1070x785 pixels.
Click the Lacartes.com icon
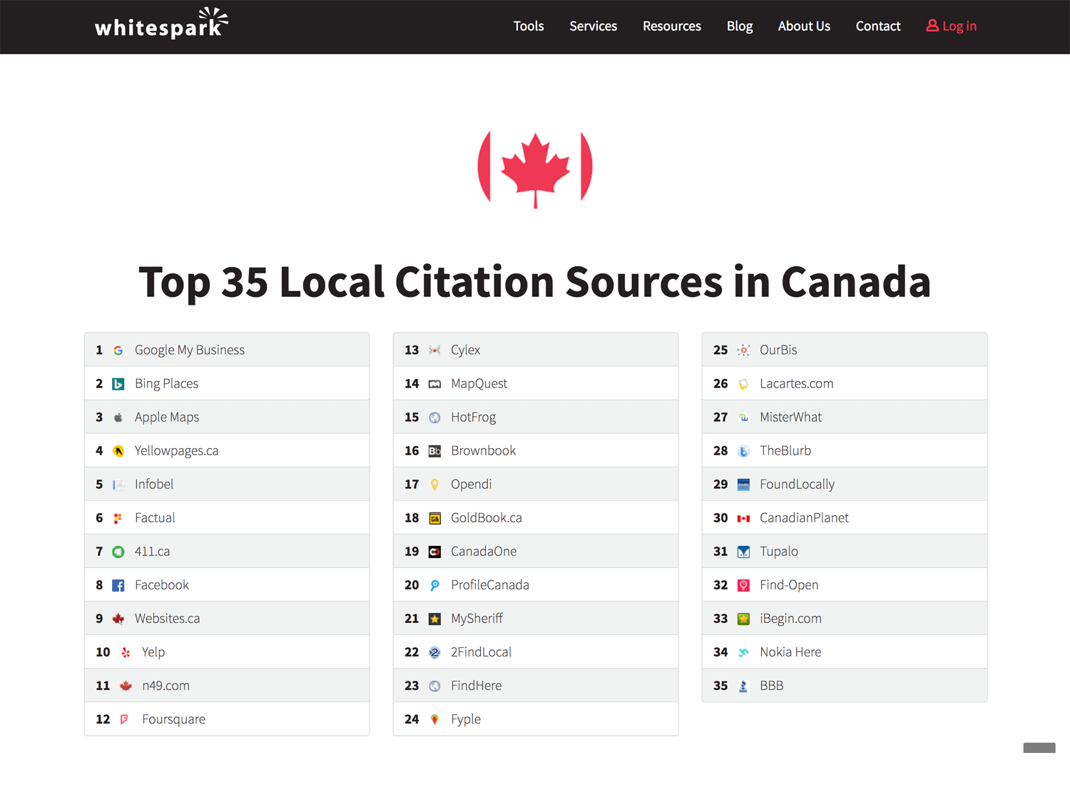click(x=743, y=384)
